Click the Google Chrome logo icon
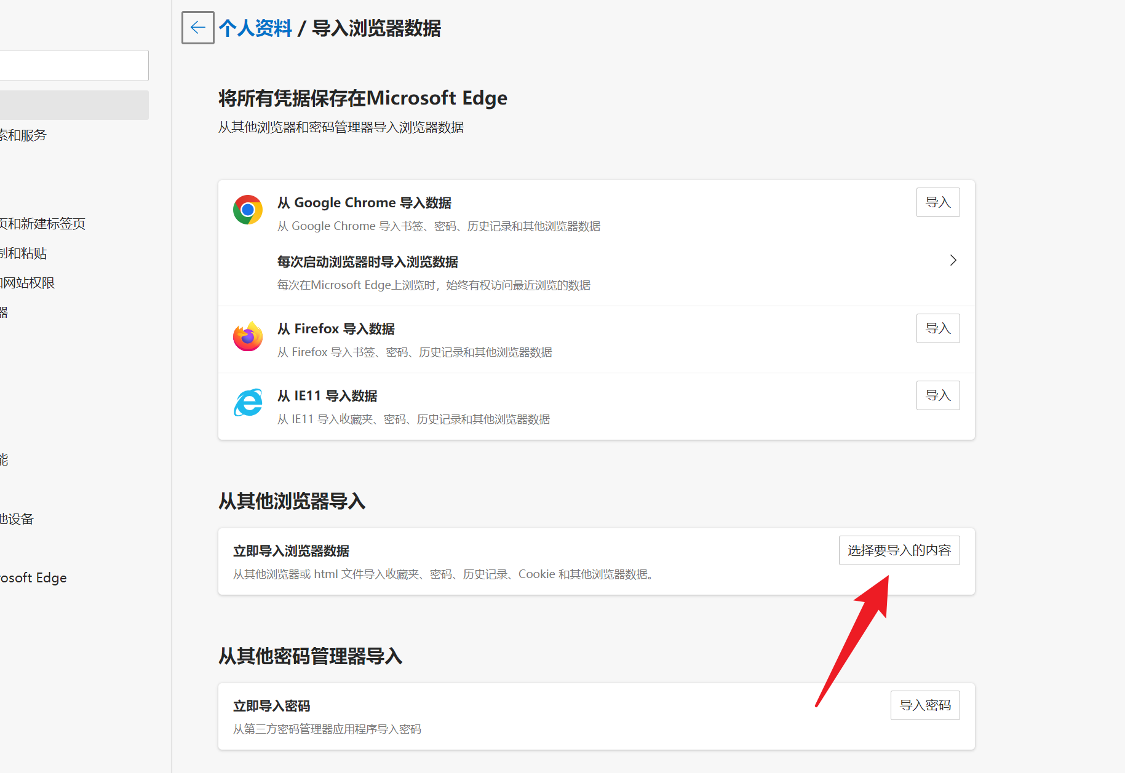 tap(248, 210)
